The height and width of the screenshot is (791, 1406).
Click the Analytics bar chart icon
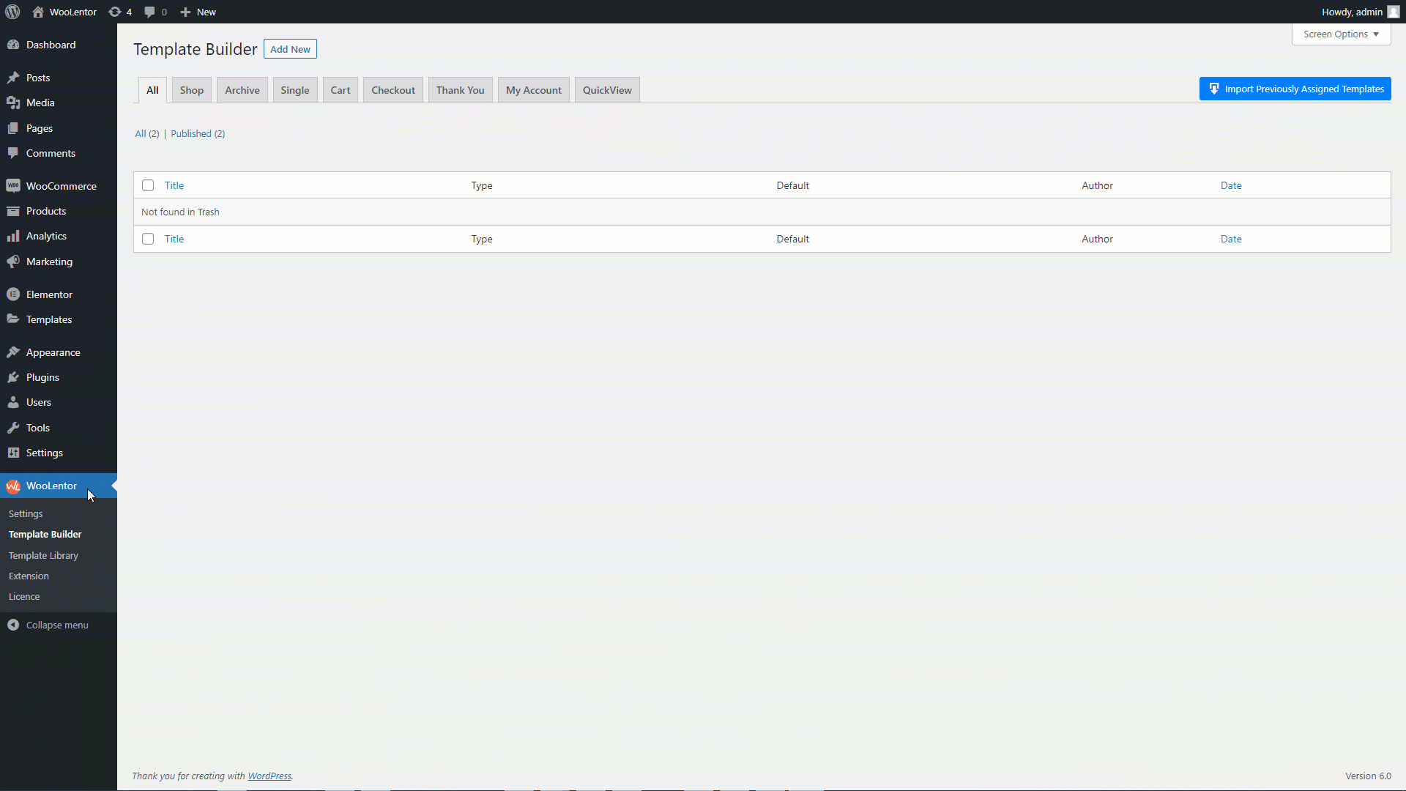[x=13, y=236]
